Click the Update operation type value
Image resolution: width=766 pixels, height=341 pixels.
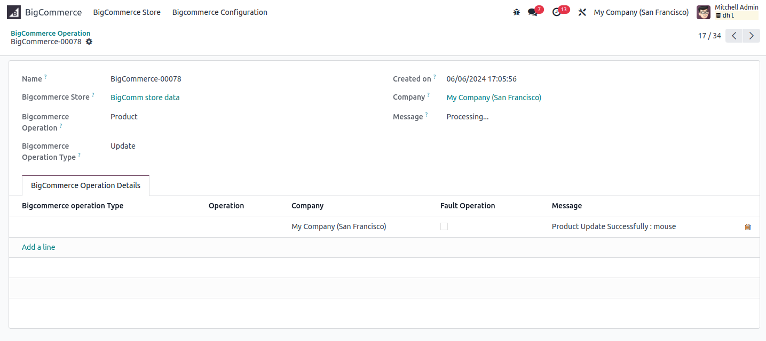pyautogui.click(x=123, y=146)
